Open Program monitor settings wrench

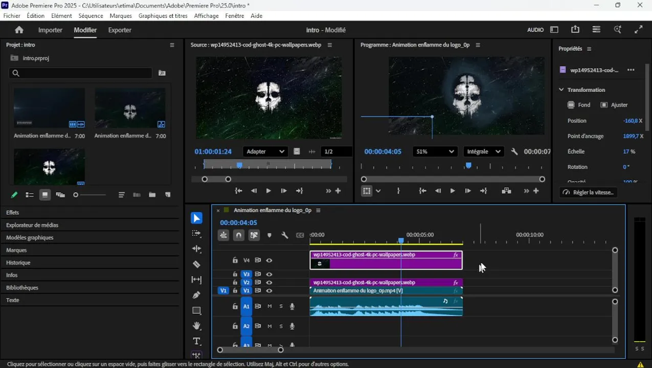point(514,152)
